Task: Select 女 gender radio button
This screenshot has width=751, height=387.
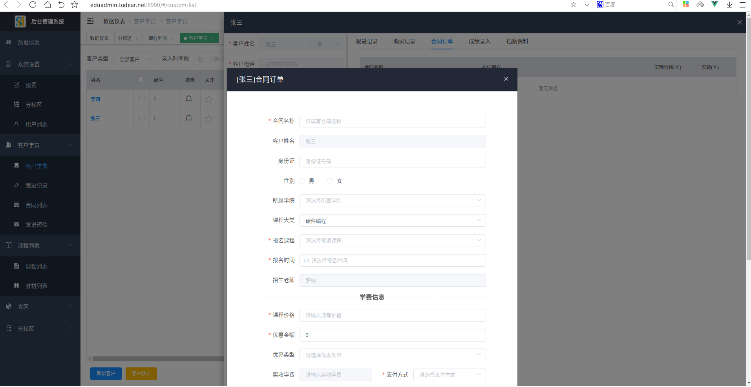Action: click(x=330, y=181)
